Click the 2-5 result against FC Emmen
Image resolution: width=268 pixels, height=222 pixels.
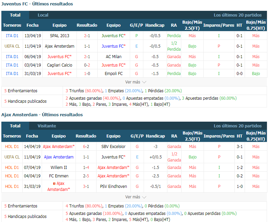pos(86,176)
